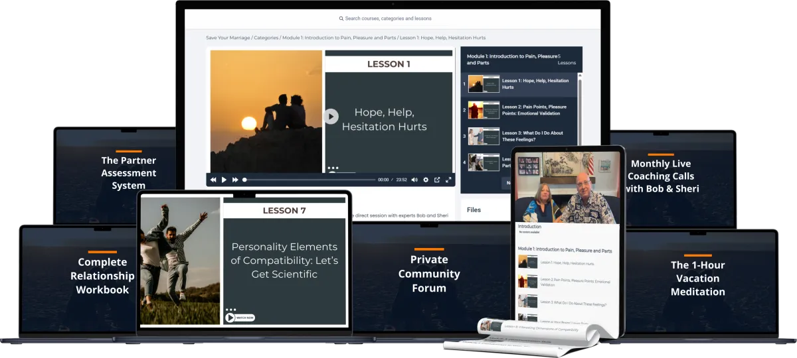Click the Watch Now button on Lesson 7
This screenshot has height=358, width=797.
(x=240, y=318)
